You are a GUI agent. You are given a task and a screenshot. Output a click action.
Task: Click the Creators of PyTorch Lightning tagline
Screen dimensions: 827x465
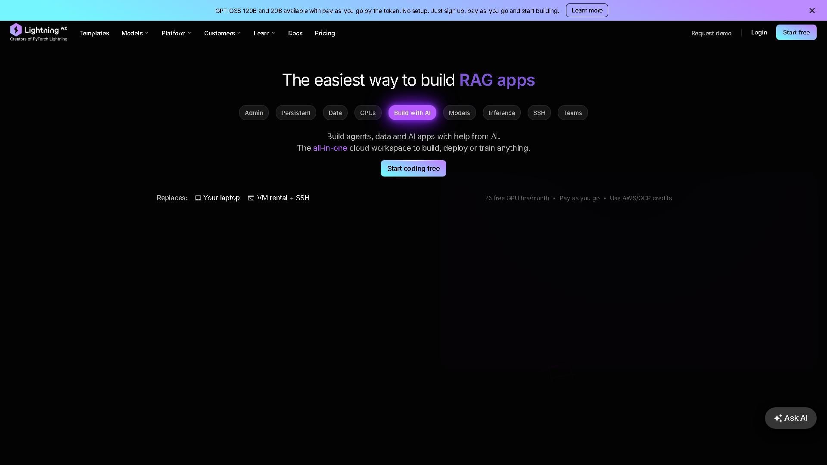click(39, 39)
